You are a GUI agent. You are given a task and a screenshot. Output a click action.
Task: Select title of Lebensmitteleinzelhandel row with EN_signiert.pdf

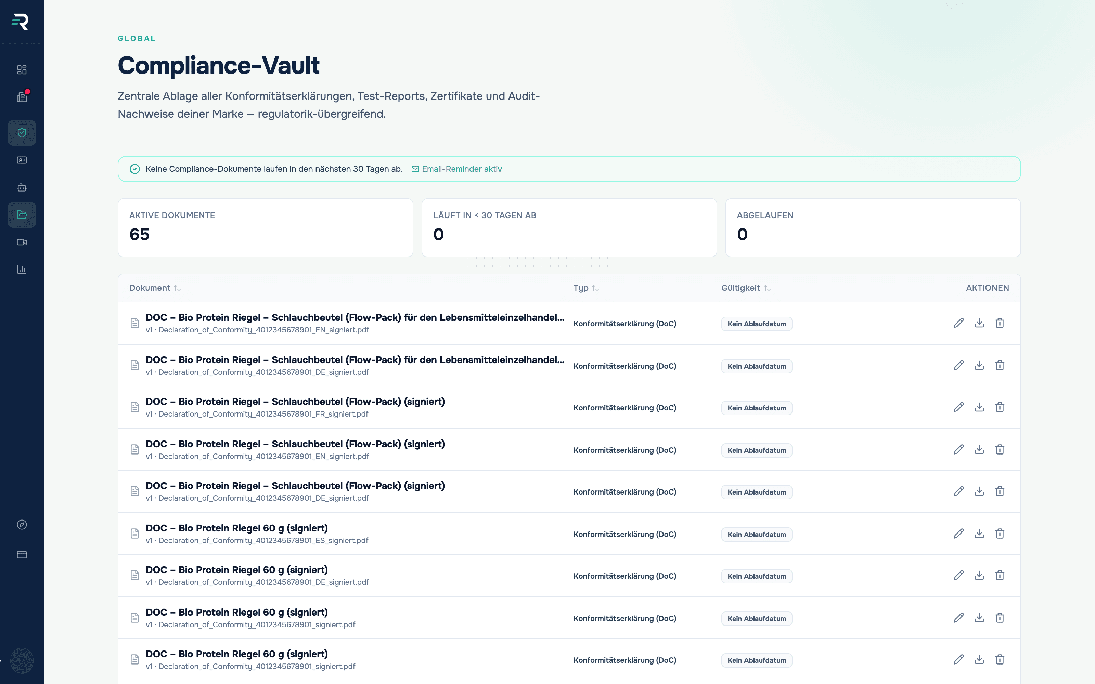pyautogui.click(x=355, y=318)
